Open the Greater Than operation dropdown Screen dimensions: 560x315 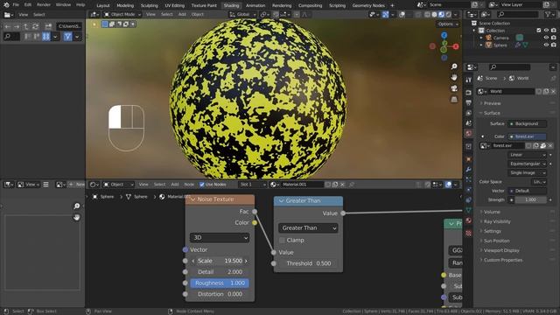[x=308, y=227]
